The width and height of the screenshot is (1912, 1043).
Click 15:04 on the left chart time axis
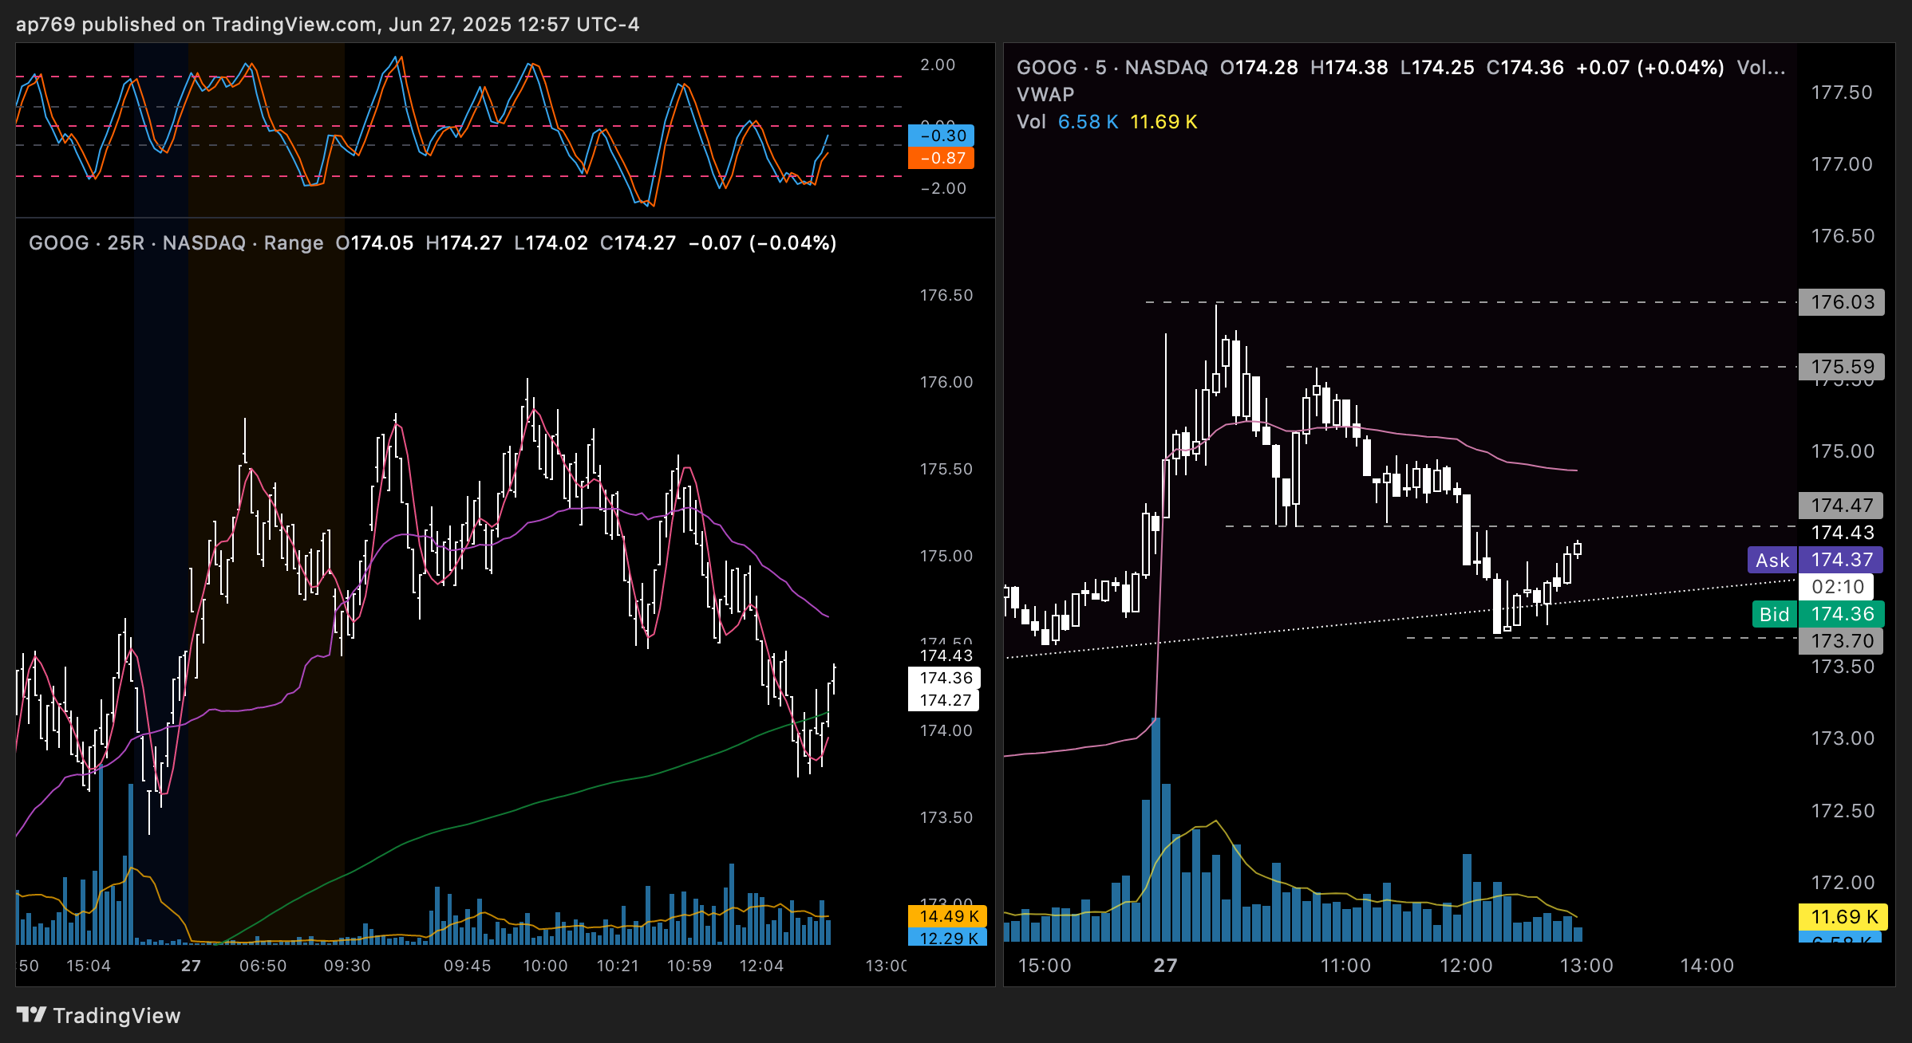89,966
